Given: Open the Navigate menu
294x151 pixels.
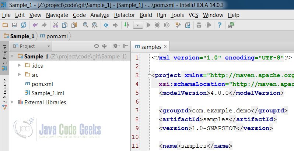Looking at the screenshot, I should pos(57,15).
